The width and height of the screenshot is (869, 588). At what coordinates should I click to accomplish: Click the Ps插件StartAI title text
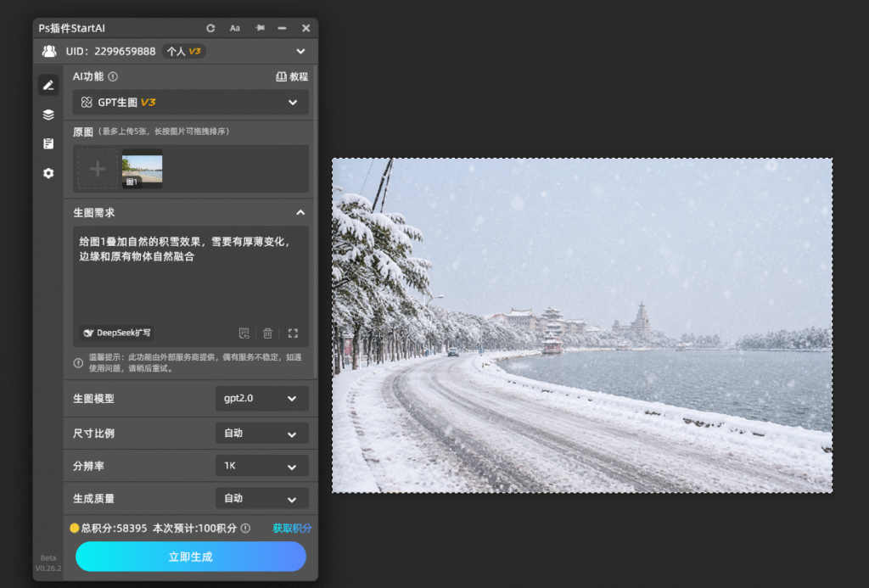71,28
